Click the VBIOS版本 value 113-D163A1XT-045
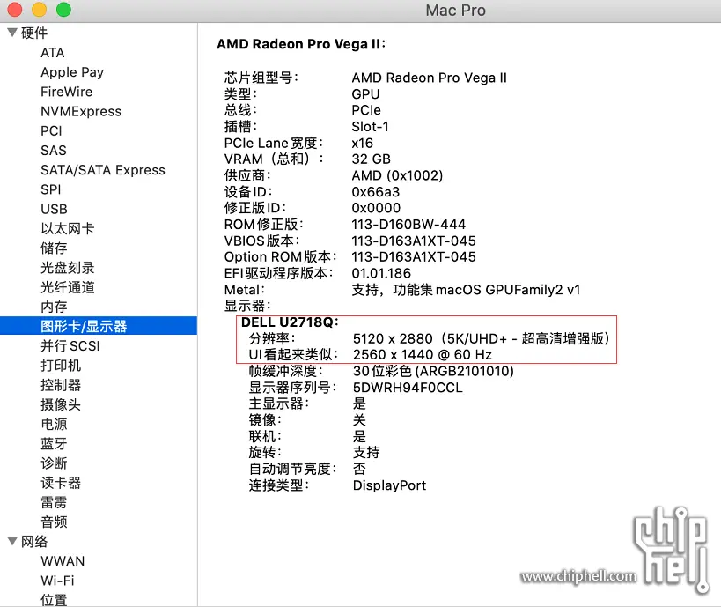The width and height of the screenshot is (721, 607). pyautogui.click(x=414, y=241)
